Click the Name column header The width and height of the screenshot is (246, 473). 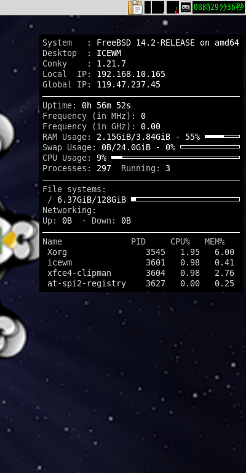point(52,241)
